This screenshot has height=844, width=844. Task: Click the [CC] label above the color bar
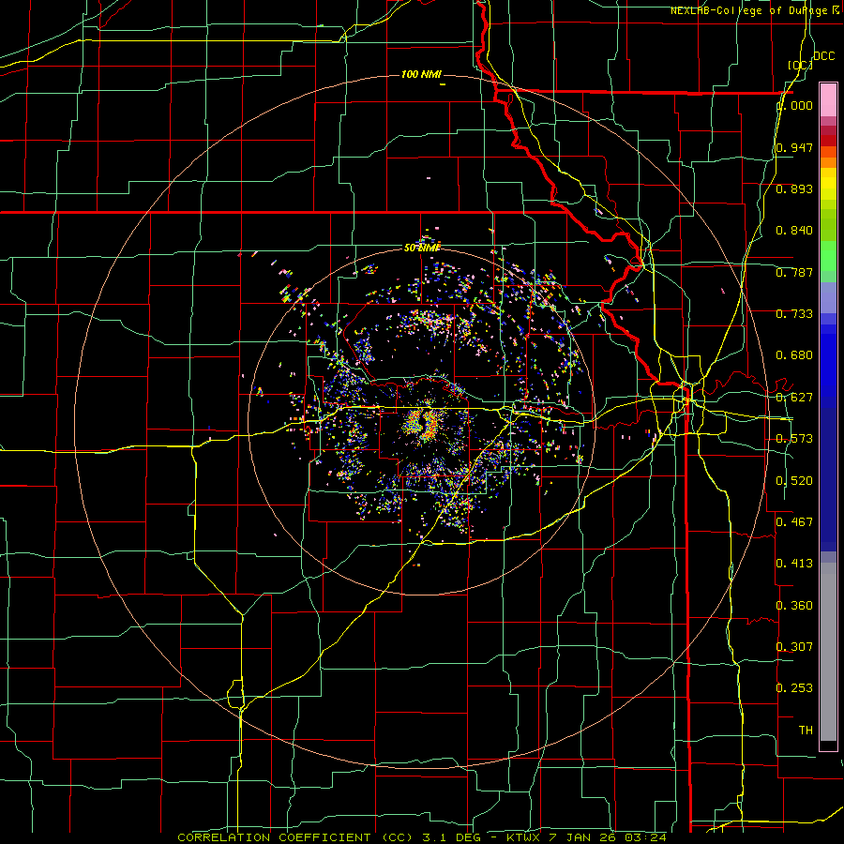[801, 65]
